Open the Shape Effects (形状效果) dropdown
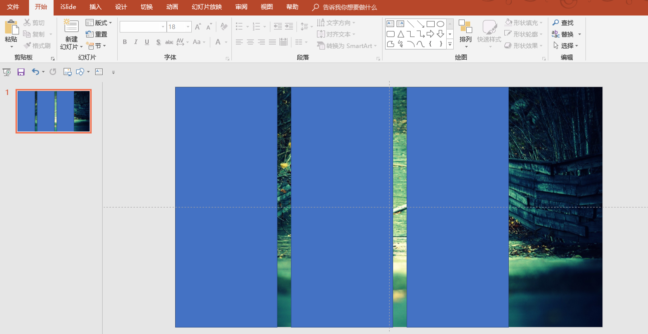This screenshot has height=334, width=648. 524,45
